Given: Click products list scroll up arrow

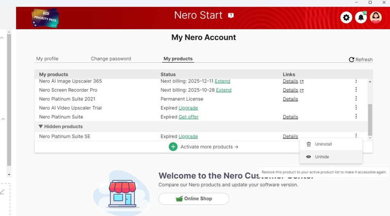Looking at the screenshot, I should [x=370, y=82].
